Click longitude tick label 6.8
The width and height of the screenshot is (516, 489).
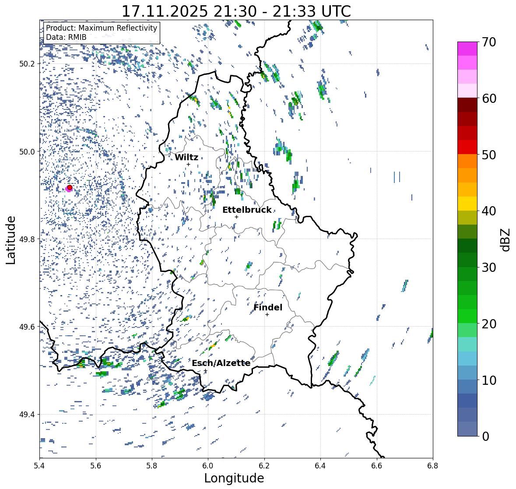(433, 466)
